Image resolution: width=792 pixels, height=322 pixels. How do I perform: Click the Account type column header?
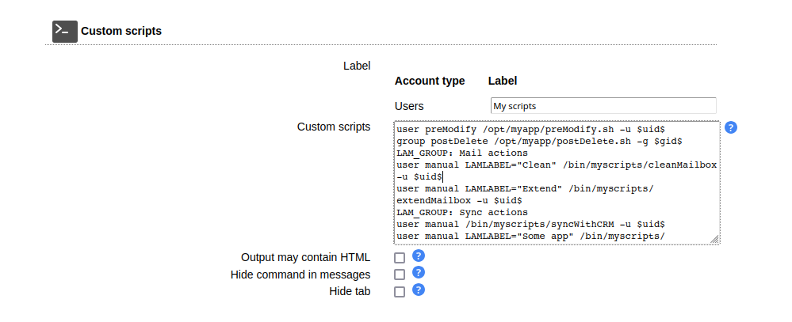click(x=430, y=81)
